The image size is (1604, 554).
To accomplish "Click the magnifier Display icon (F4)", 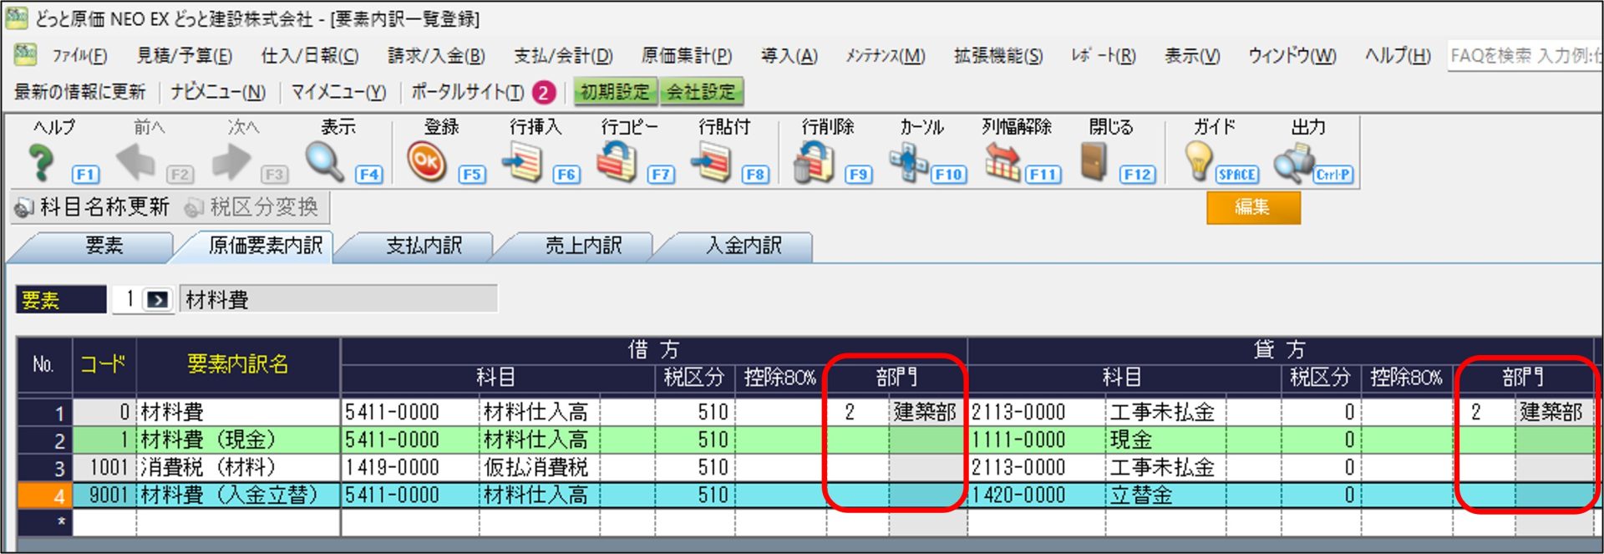I will (324, 162).
